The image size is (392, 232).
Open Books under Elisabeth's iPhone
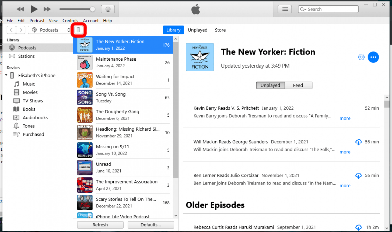pos(29,109)
